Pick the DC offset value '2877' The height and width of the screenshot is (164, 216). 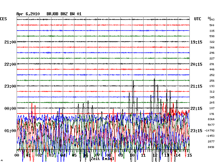(211, 141)
